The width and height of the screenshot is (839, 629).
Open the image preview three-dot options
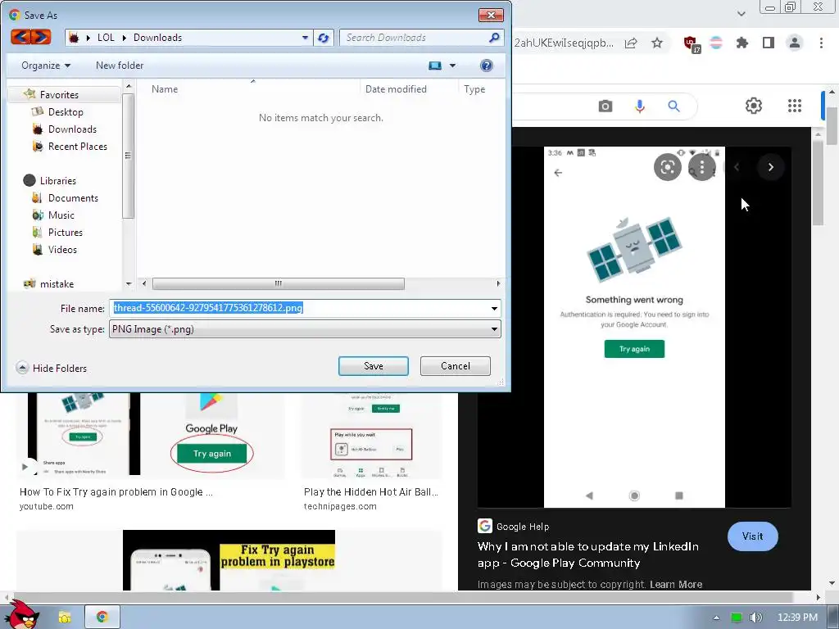702,167
